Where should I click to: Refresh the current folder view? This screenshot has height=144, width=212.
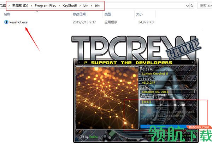(x=192, y=6)
